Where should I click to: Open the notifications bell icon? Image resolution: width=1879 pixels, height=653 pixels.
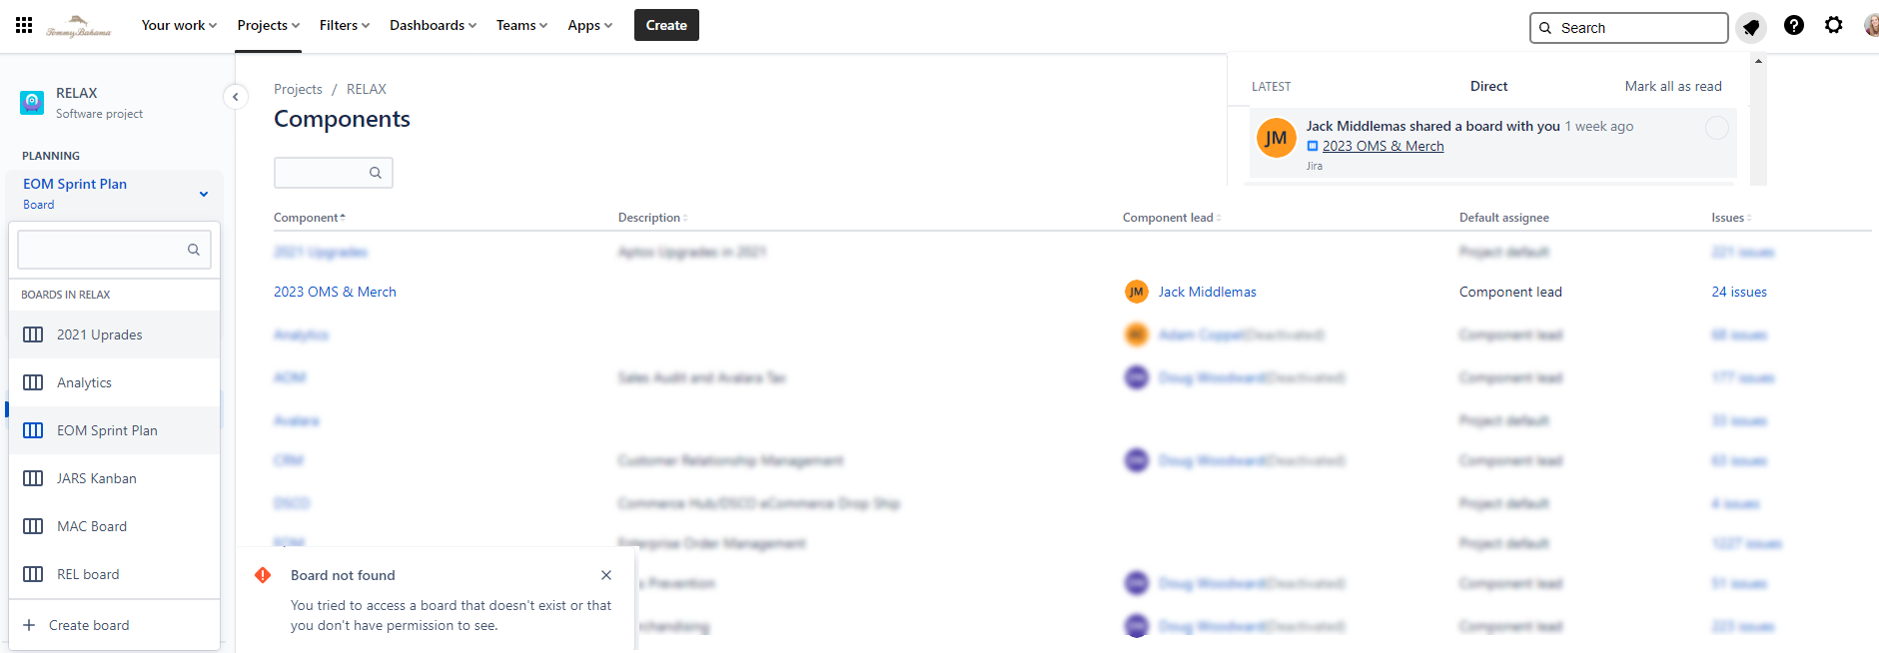click(1751, 27)
